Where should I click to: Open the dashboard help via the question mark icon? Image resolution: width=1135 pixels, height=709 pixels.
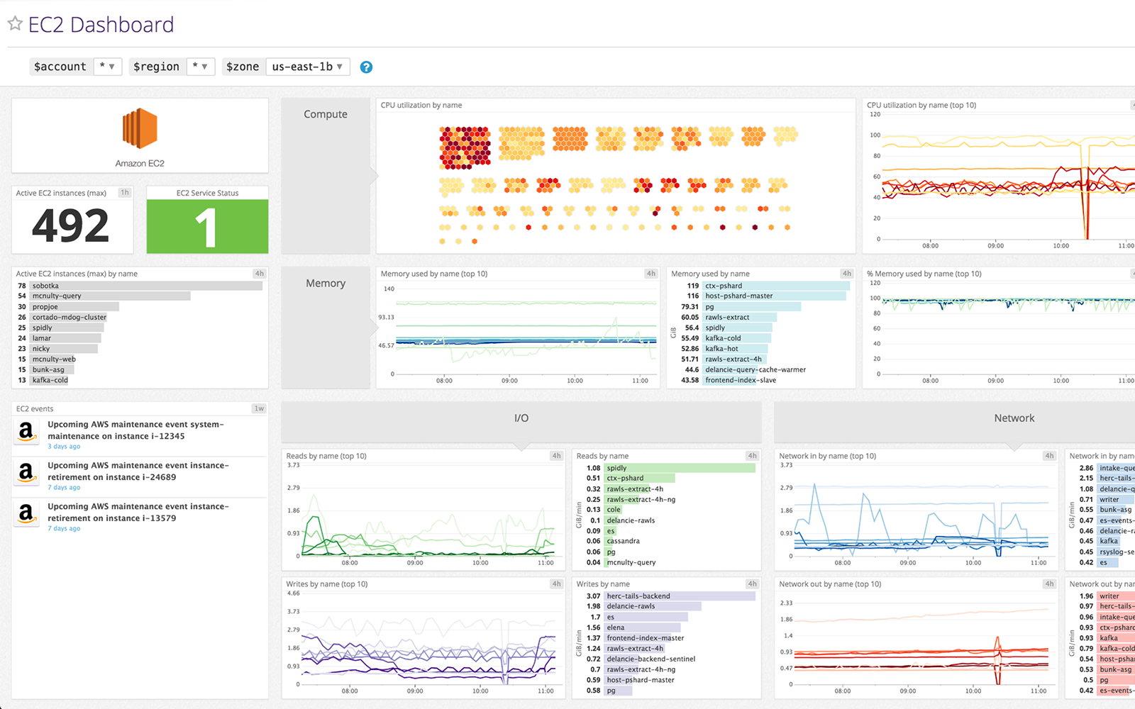[366, 67]
